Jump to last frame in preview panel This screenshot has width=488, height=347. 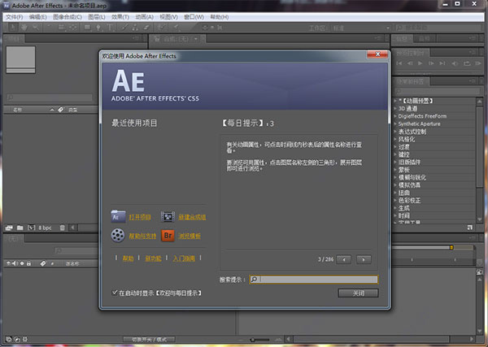pos(442,63)
